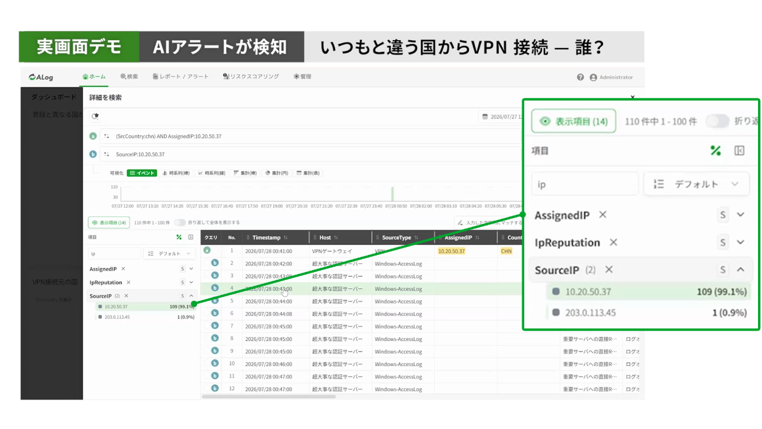The width and height of the screenshot is (762, 429).
Task: Open the リスクスコアリング tab
Action: (x=251, y=77)
